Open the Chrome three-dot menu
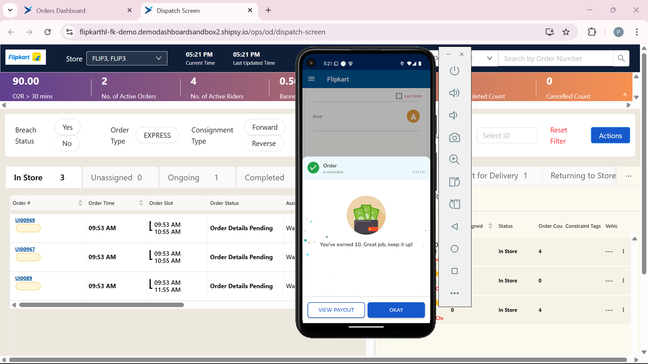 click(637, 32)
